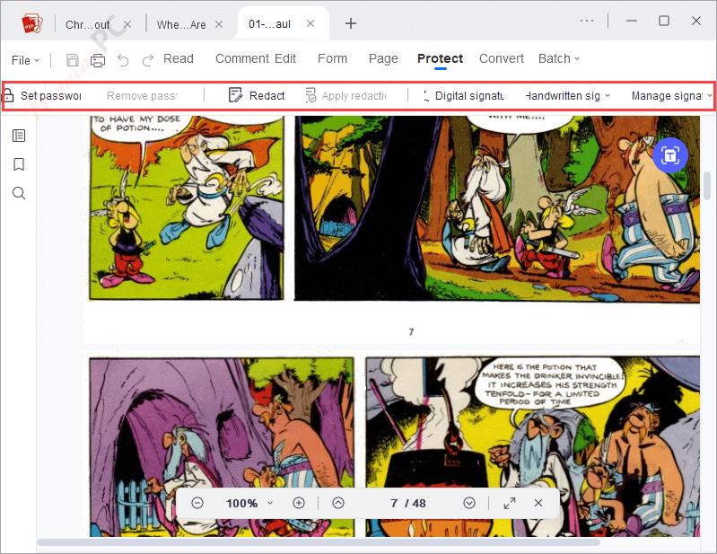Screen dimensions: 717x554
Task: Close the '01-...aul' tab
Action: 310,23
